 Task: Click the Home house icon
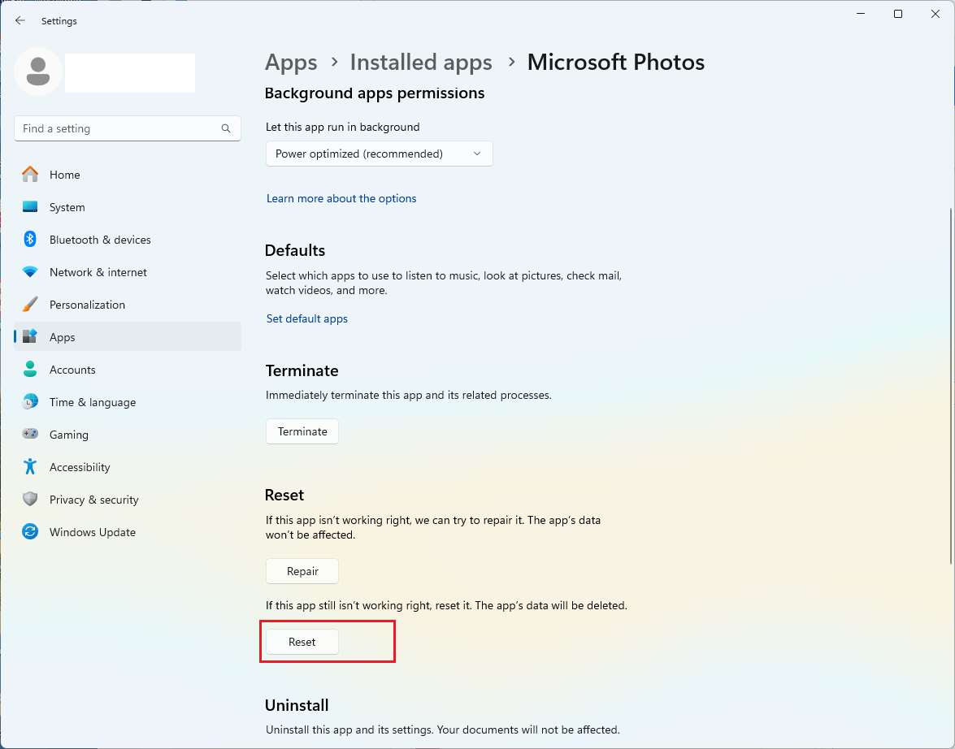[30, 175]
